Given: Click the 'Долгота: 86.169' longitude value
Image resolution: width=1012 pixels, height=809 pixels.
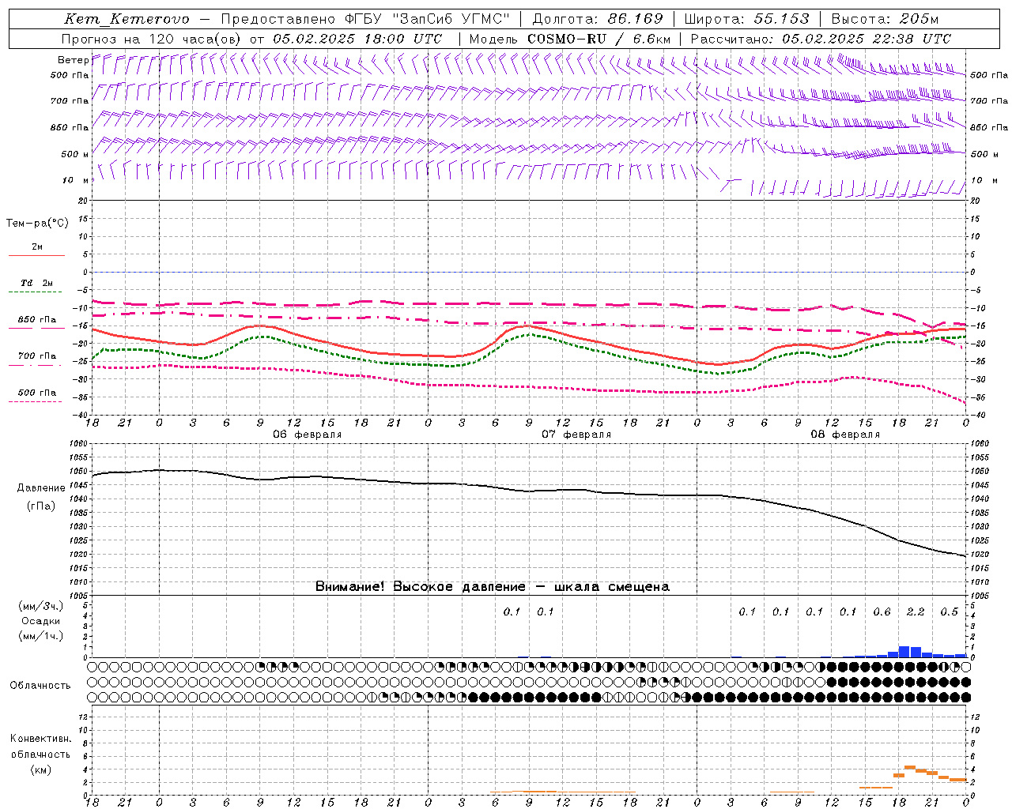Looking at the screenshot, I should pos(598,19).
